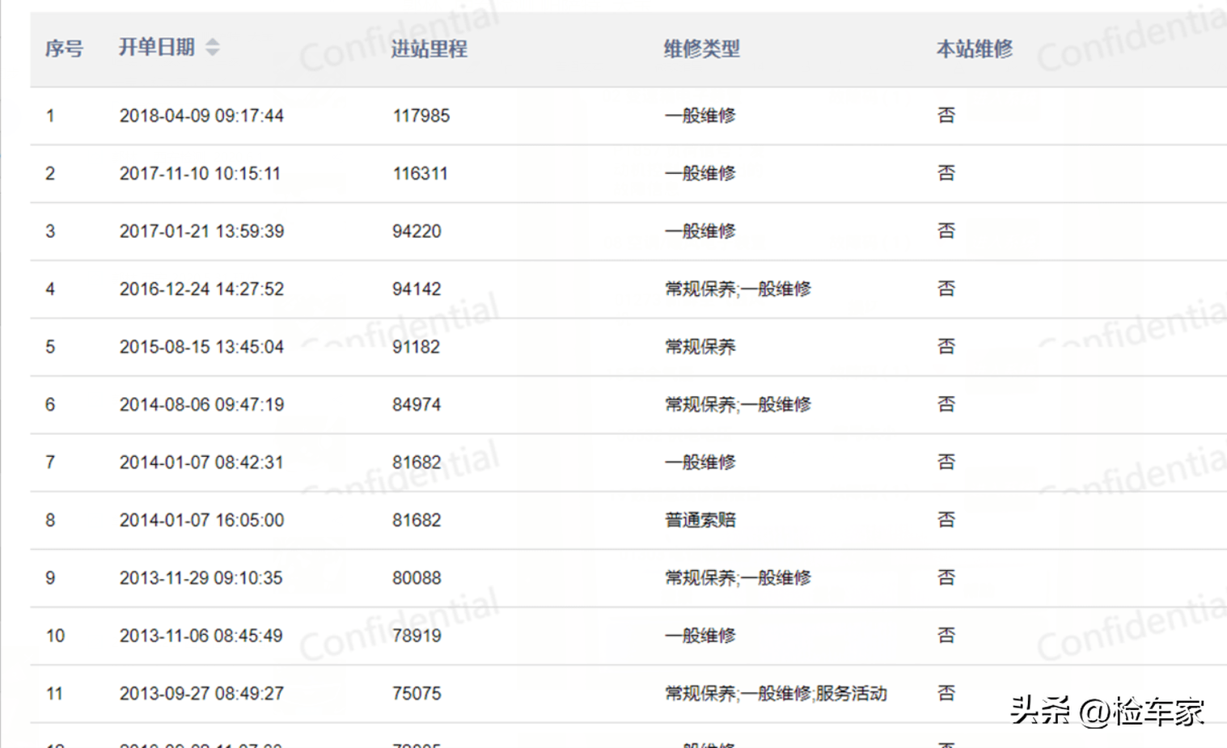Click the 维修类型 column header

tap(702, 49)
